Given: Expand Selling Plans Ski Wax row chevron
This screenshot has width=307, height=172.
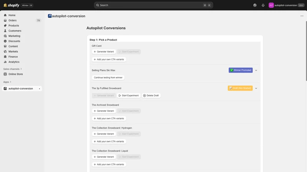Looking at the screenshot, I should (256, 70).
